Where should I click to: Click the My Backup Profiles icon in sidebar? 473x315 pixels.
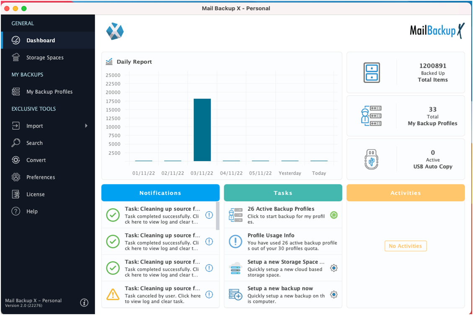pos(16,91)
